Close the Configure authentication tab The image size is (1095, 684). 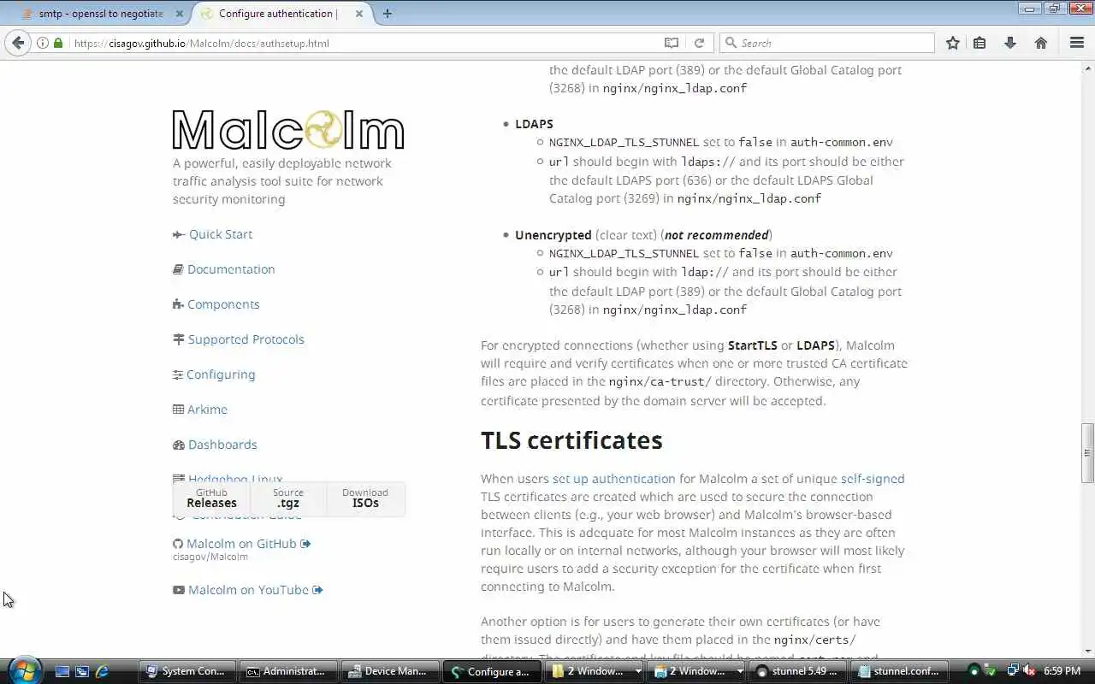point(359,14)
